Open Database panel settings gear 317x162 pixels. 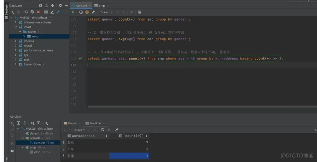[60, 5]
